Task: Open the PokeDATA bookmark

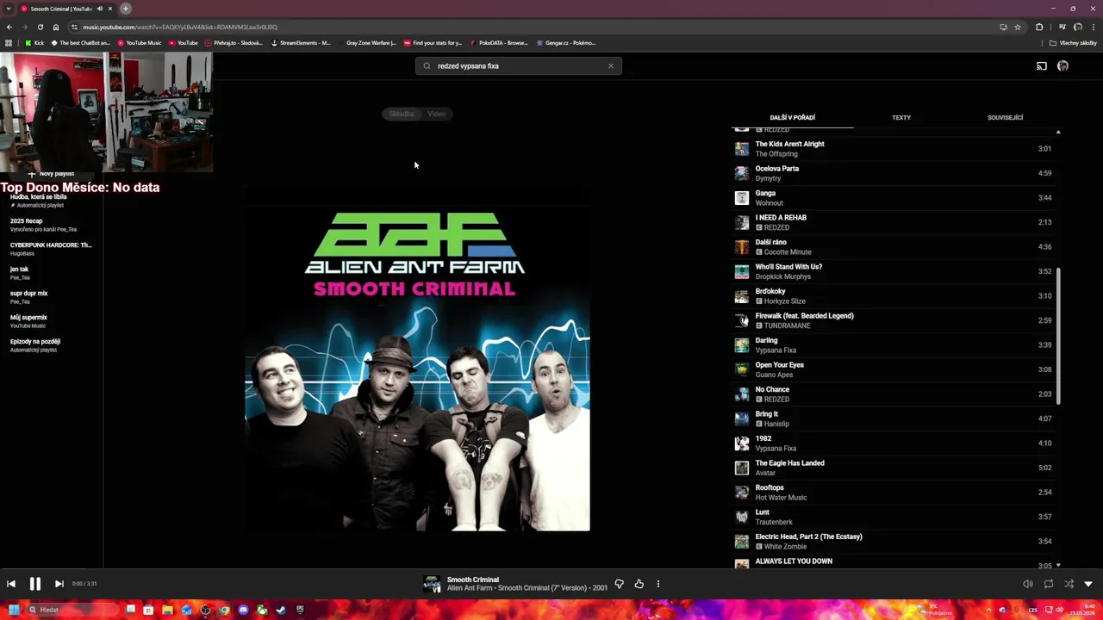Action: pyautogui.click(x=499, y=43)
